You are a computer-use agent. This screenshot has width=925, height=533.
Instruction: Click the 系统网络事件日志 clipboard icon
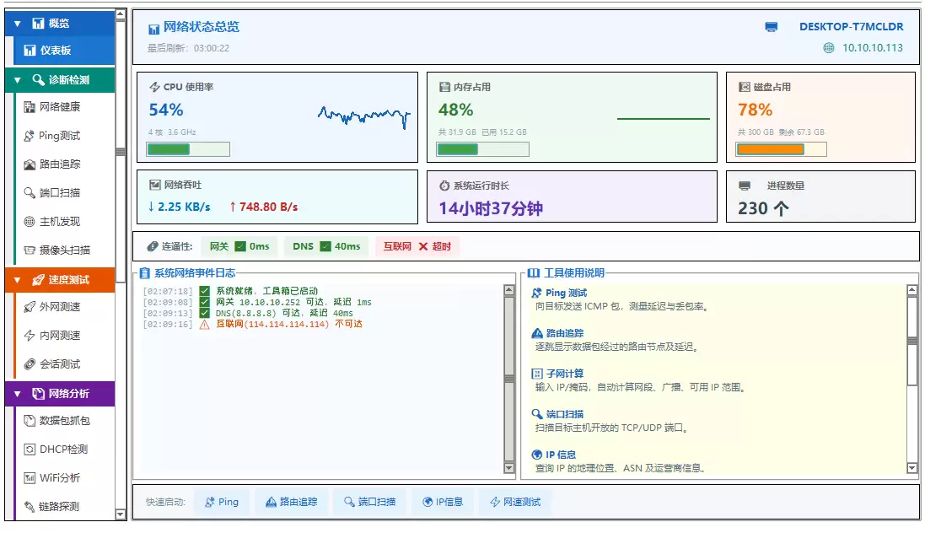[x=144, y=273]
